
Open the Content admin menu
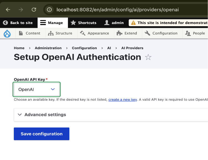click(x=30, y=33)
